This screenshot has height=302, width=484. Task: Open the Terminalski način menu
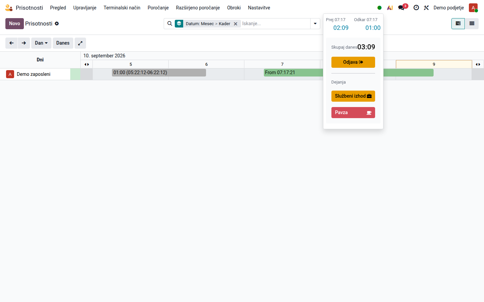click(x=122, y=8)
